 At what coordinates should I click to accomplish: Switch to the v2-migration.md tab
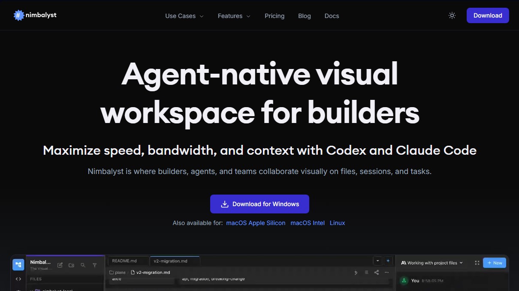pyautogui.click(x=175, y=261)
